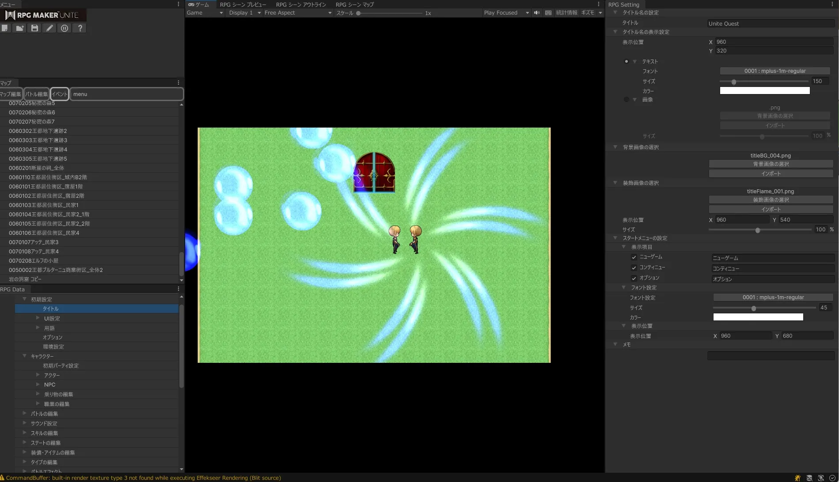Viewport: 839px width, 482px height.
Task: Switch to the RPG シーン プレビュー tab
Action: tap(243, 4)
